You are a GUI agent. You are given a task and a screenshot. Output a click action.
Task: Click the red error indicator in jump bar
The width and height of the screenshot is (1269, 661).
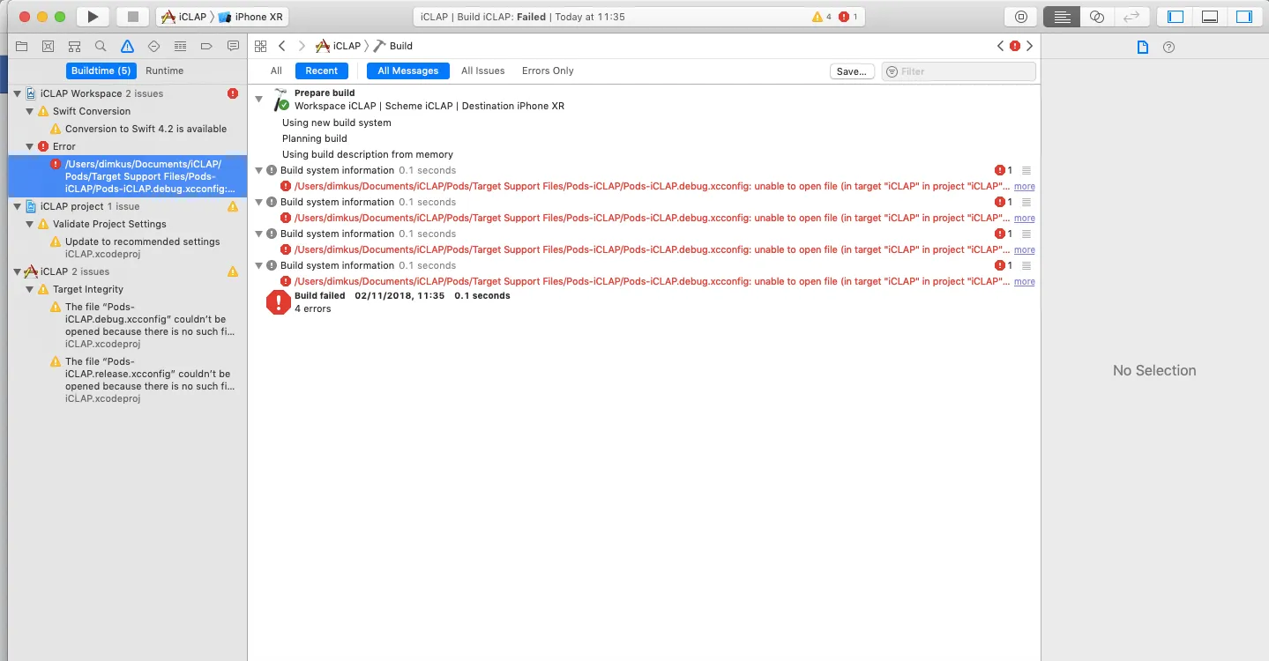[x=1015, y=46]
